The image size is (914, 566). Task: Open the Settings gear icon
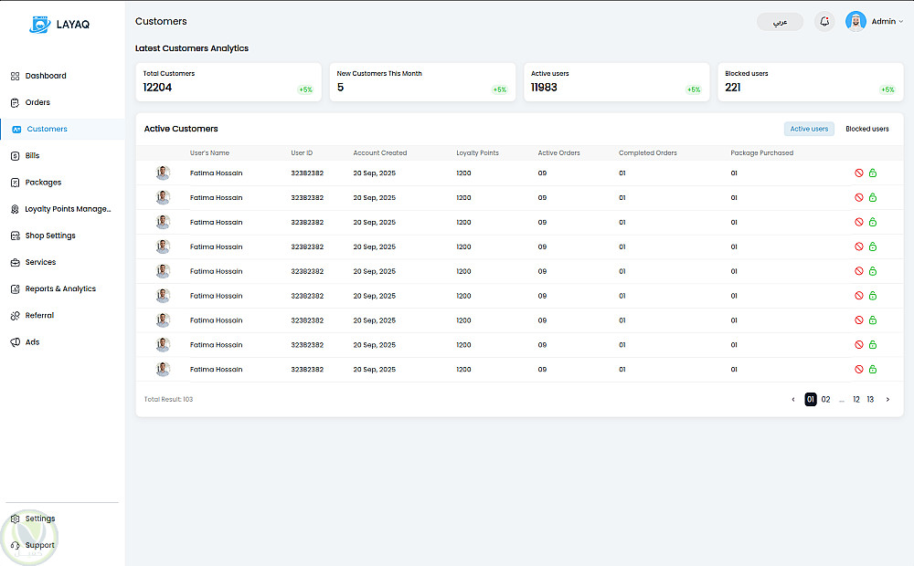click(x=16, y=519)
